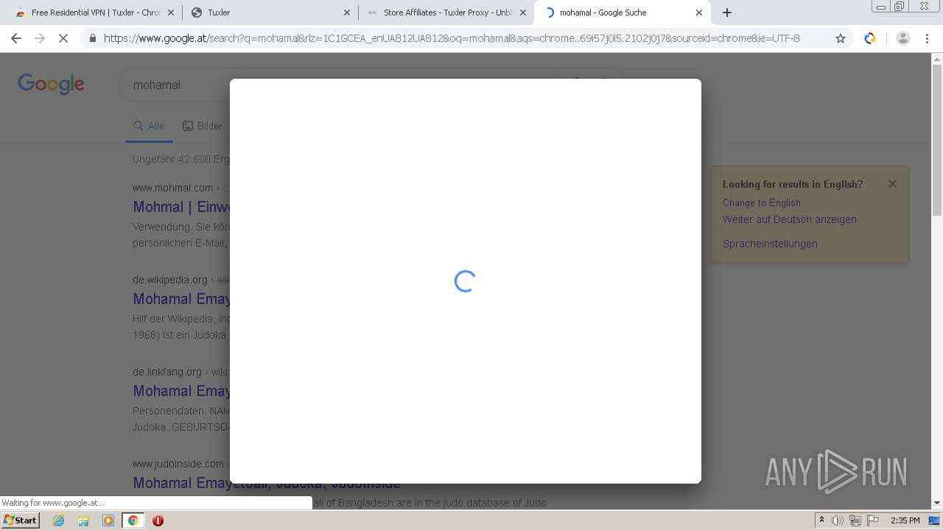Go back to the previous page

tap(16, 38)
